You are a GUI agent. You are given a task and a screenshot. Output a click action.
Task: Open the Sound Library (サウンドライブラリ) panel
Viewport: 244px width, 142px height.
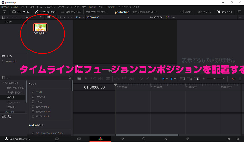(96, 12)
